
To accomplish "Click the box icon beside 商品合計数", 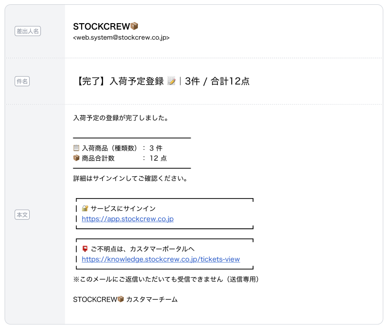I will pos(76,158).
